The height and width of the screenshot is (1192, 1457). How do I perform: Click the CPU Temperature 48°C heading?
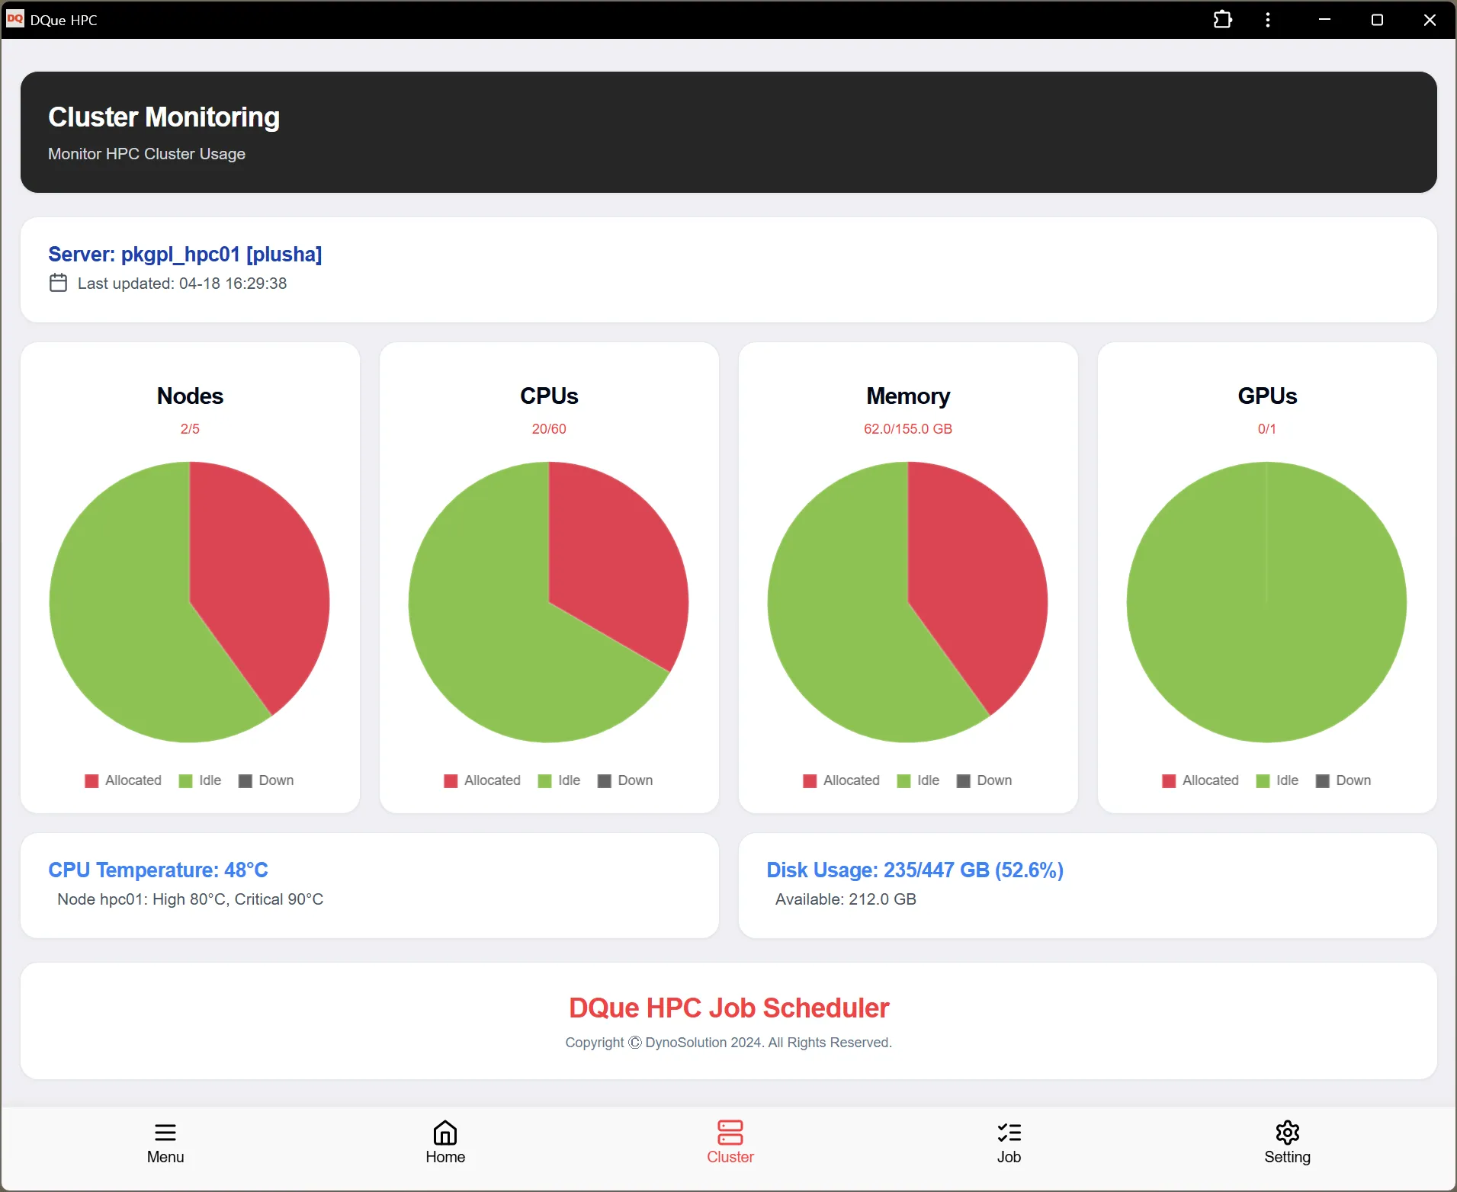click(x=158, y=870)
